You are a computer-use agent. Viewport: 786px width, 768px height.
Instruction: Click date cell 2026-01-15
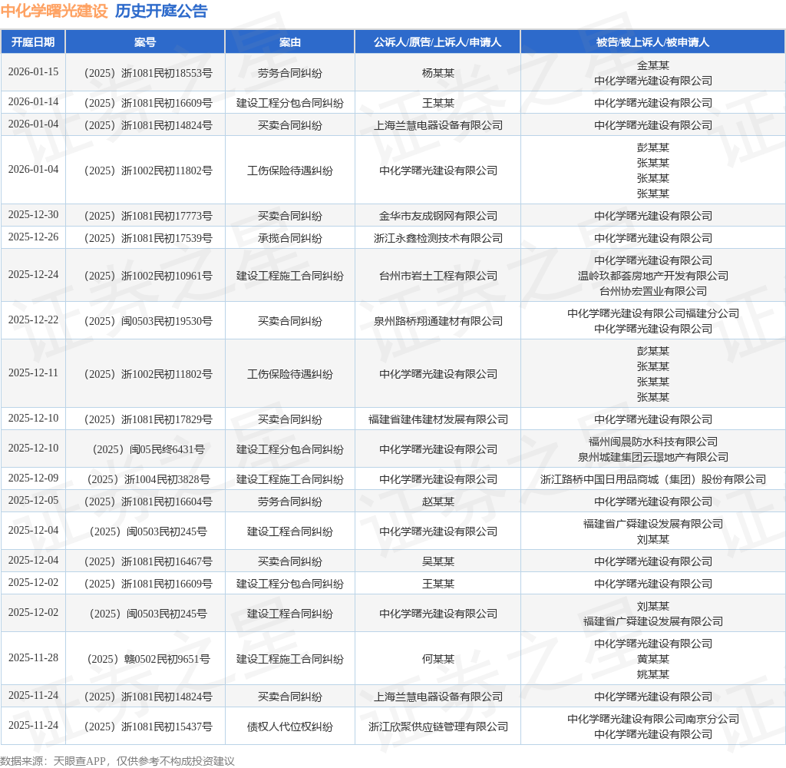[x=33, y=72]
